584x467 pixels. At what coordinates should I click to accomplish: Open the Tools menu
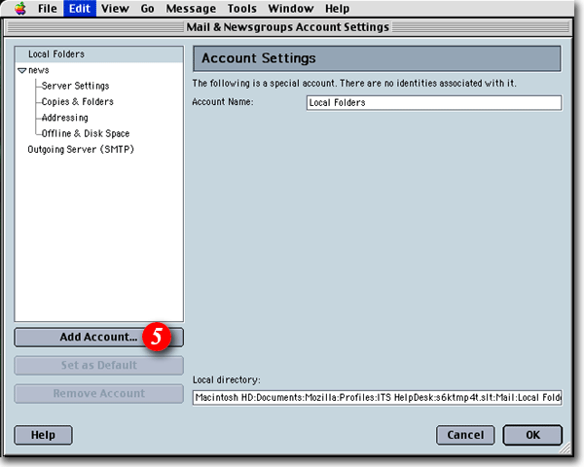pos(241,9)
